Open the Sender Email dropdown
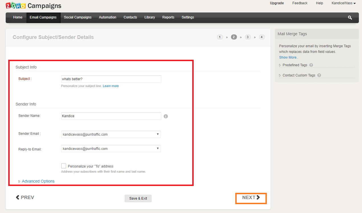Screen dimensions: 362x213 [x=111, y=134]
